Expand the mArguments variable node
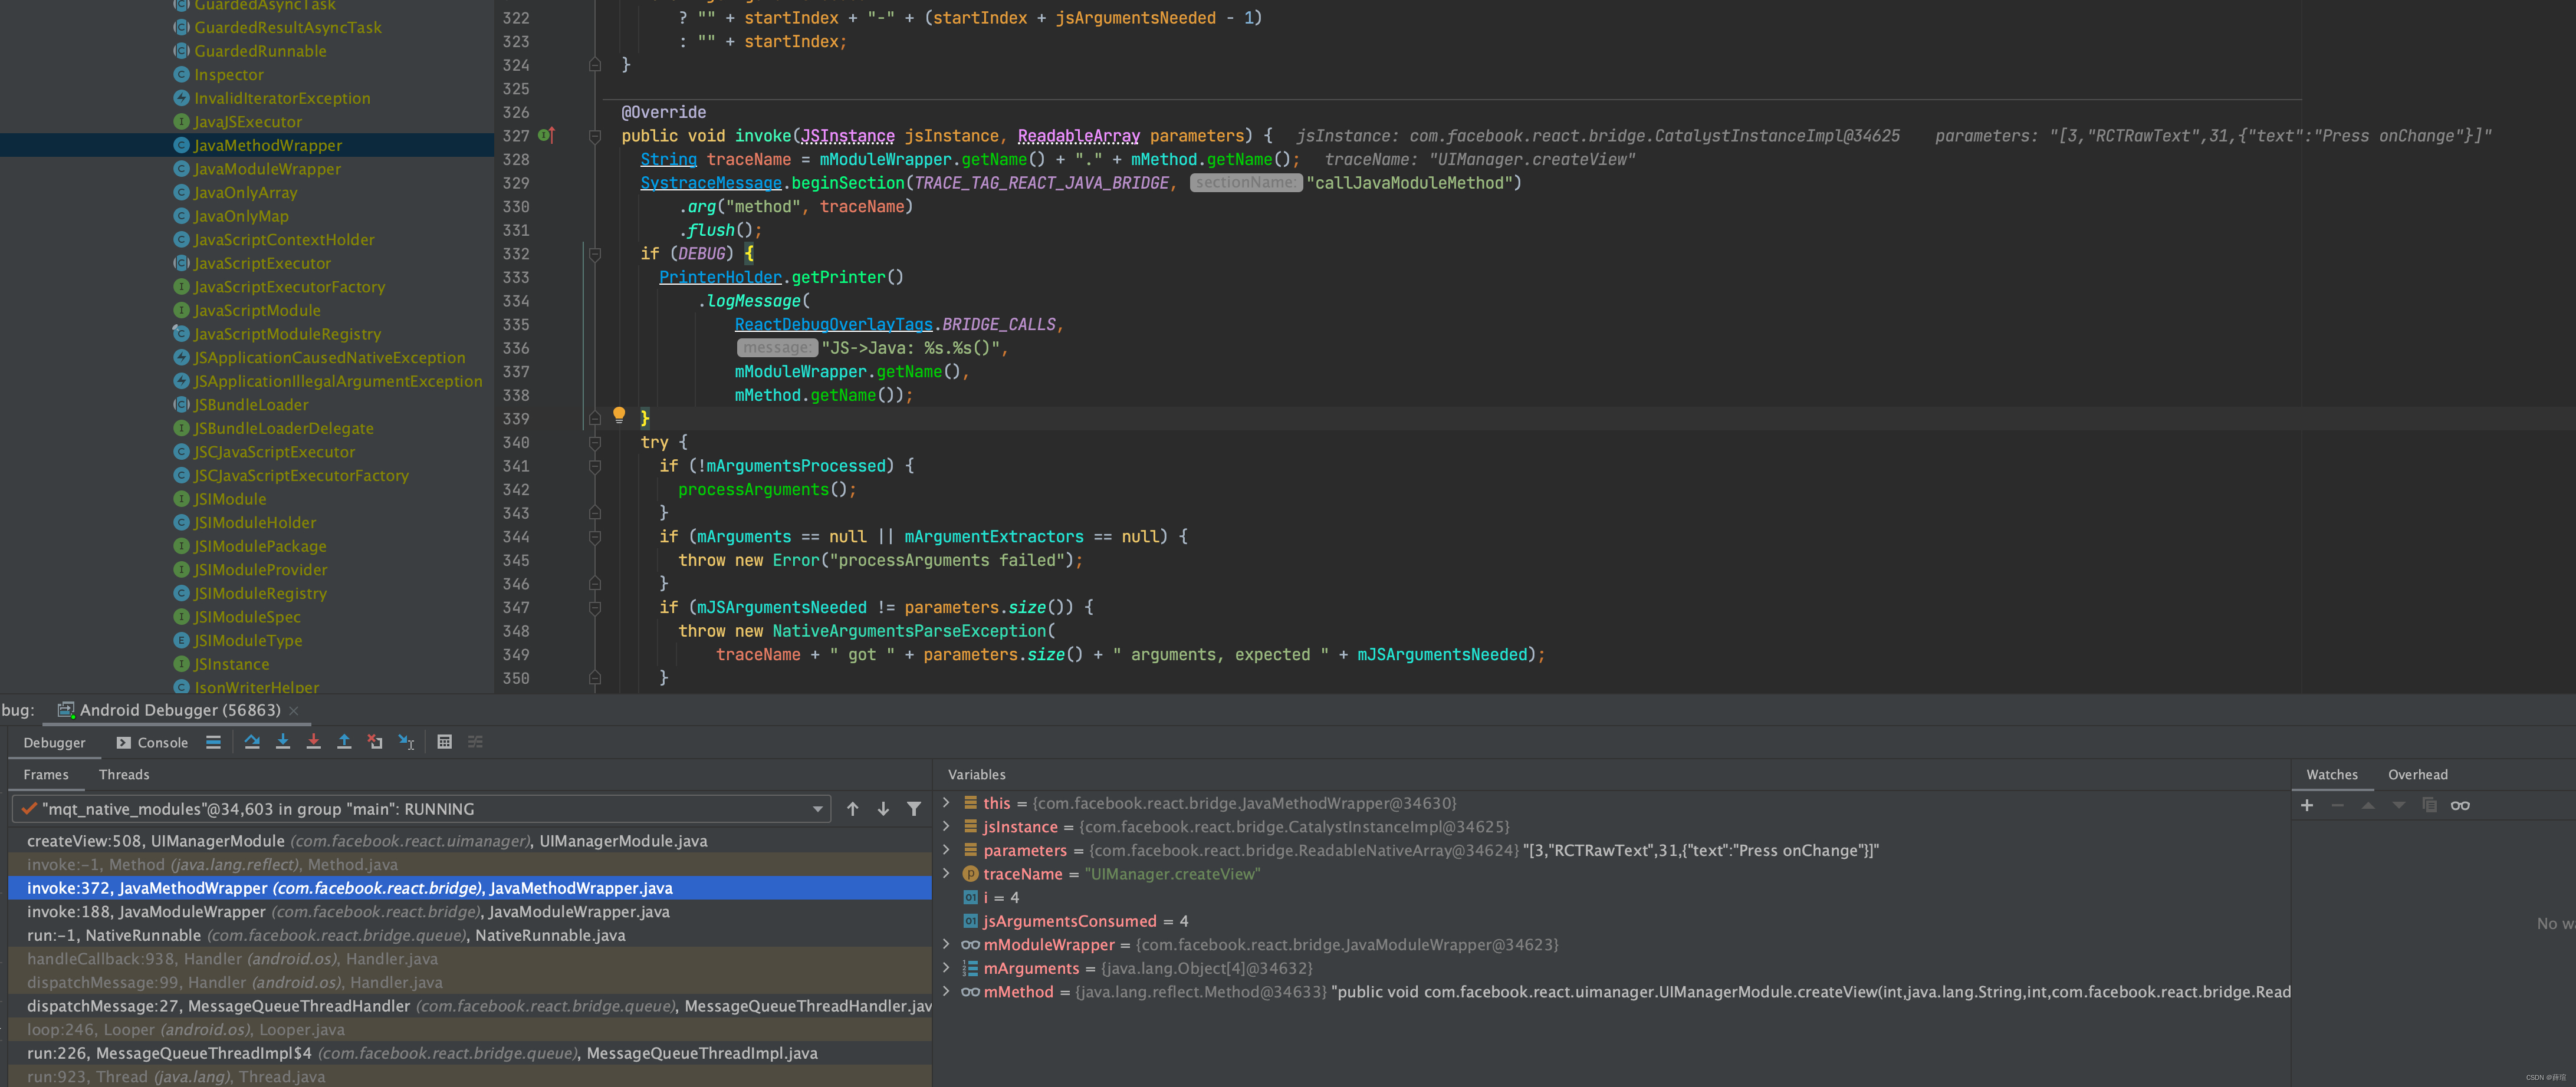The image size is (2576, 1087). tap(946, 967)
